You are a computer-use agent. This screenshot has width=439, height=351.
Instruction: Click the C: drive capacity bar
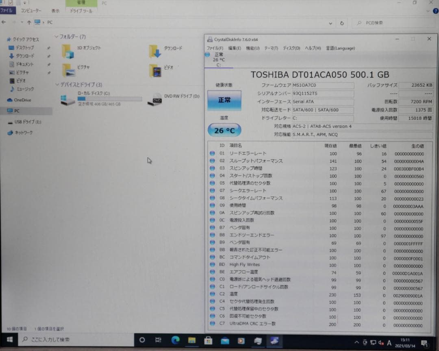pos(109,99)
